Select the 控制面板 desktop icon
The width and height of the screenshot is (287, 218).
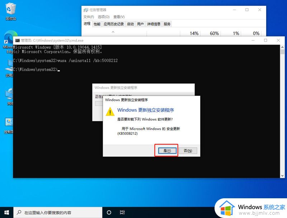[9, 125]
